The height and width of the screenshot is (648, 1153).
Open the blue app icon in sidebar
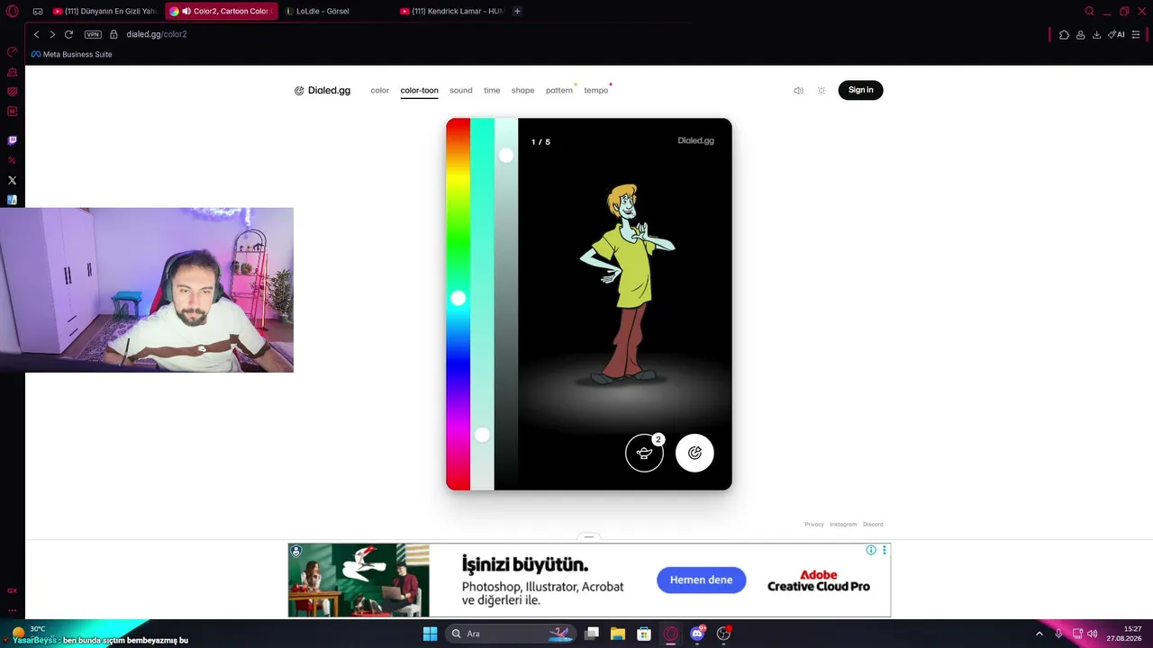(12, 200)
